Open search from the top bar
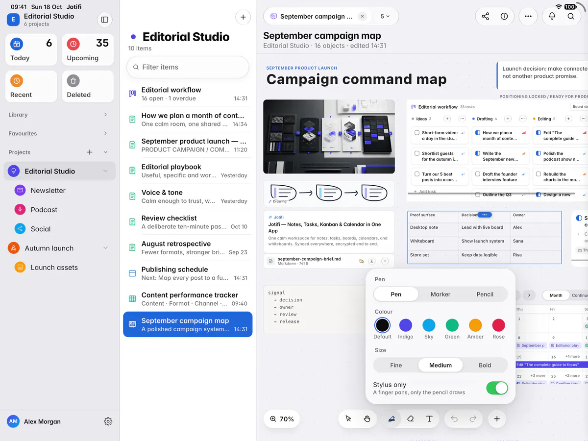 [x=571, y=16]
